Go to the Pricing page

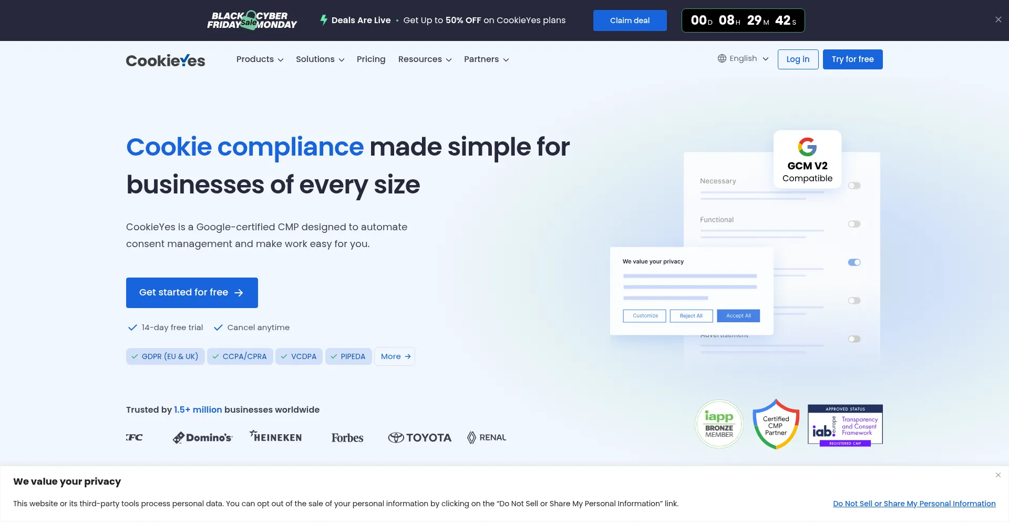point(371,59)
